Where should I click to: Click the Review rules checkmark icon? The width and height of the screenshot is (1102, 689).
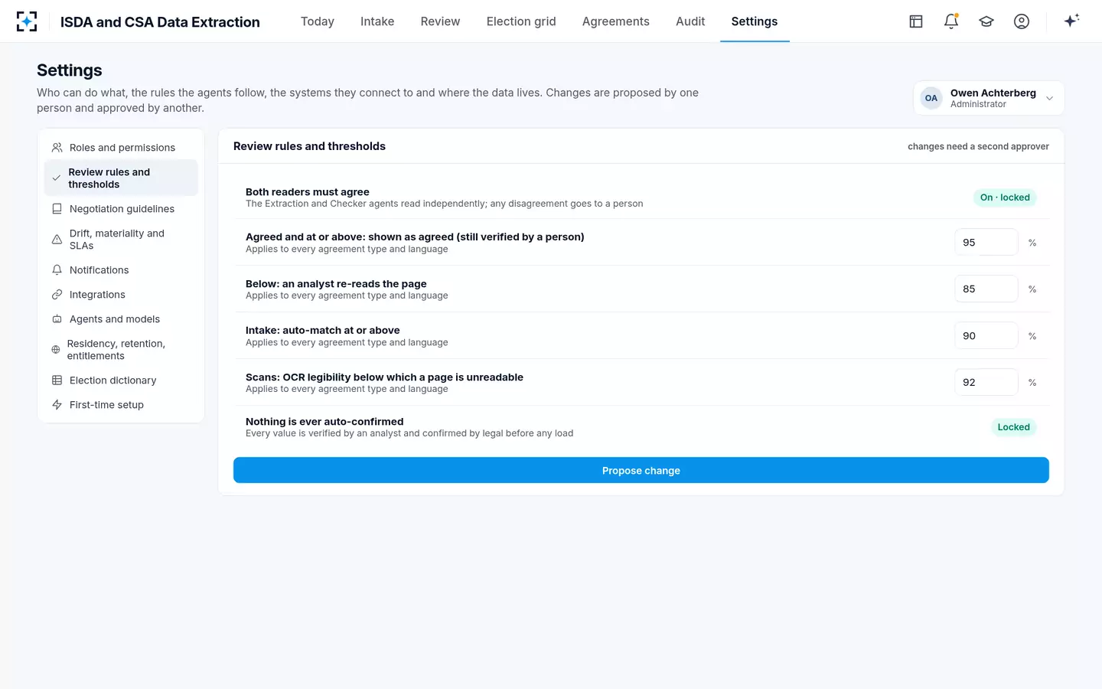tap(56, 178)
